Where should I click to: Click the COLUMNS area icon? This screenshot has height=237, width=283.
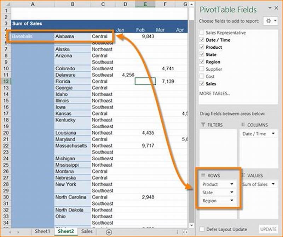click(x=243, y=125)
